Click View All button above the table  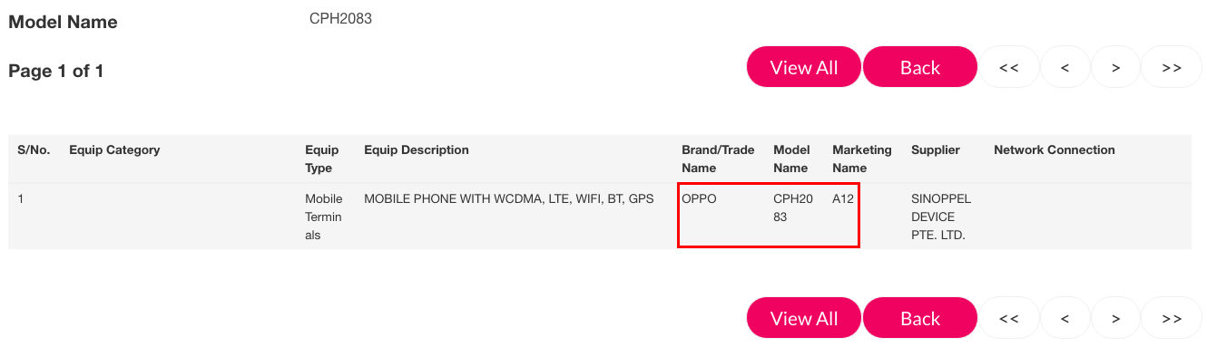(x=804, y=67)
